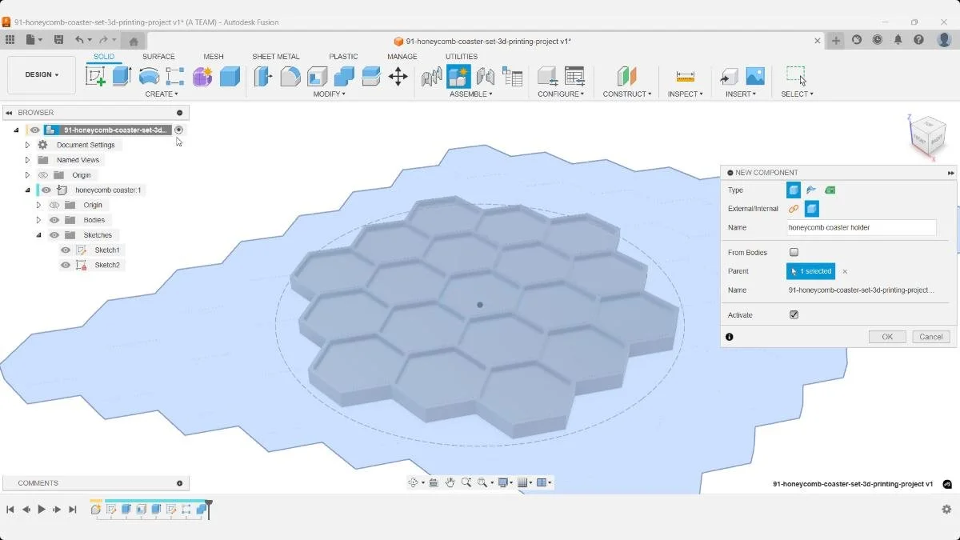Expand Document Settings in the browser tree

[x=28, y=145]
